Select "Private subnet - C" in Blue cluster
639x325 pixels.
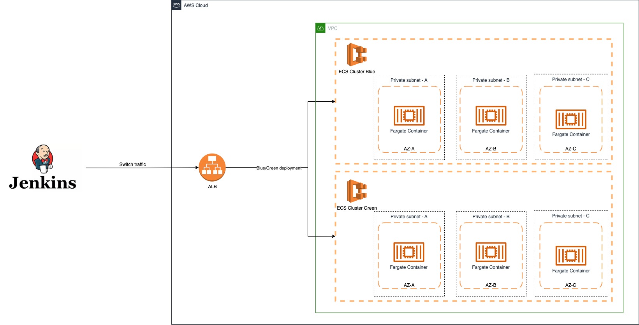click(x=571, y=79)
